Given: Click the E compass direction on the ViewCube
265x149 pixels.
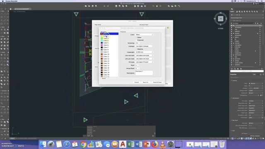Looking at the screenshot, I should click(226, 19).
